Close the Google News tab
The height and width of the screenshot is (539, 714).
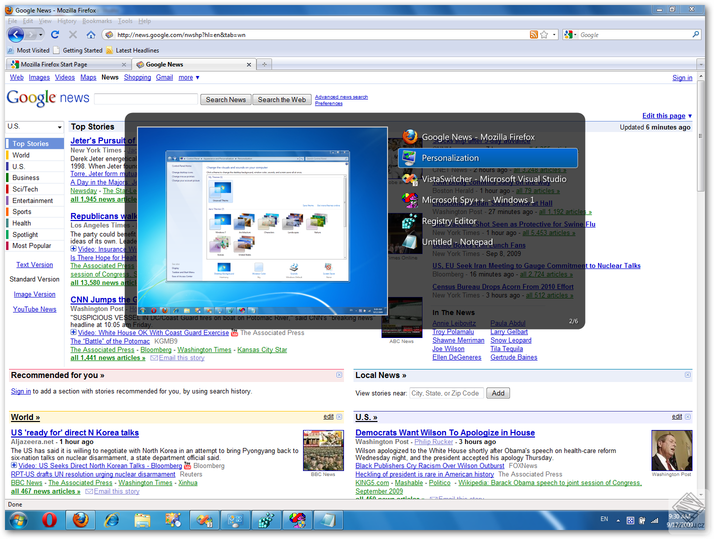click(x=249, y=64)
